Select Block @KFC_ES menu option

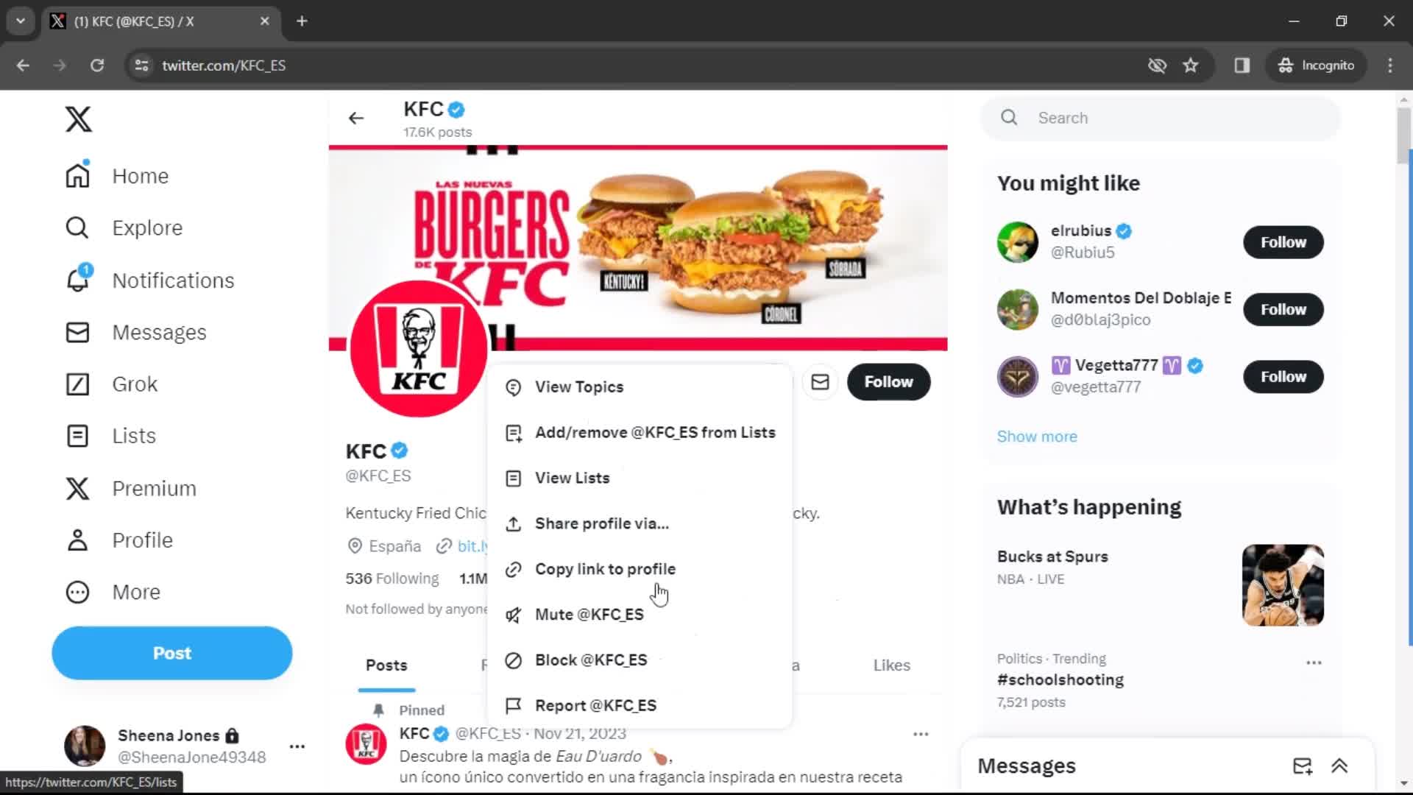(x=591, y=659)
